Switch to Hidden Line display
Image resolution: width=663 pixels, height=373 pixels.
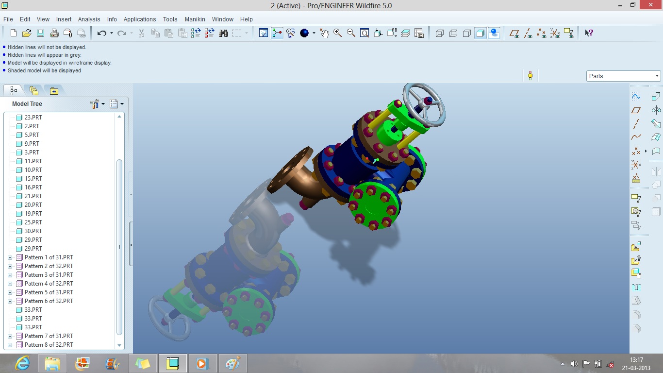453,33
